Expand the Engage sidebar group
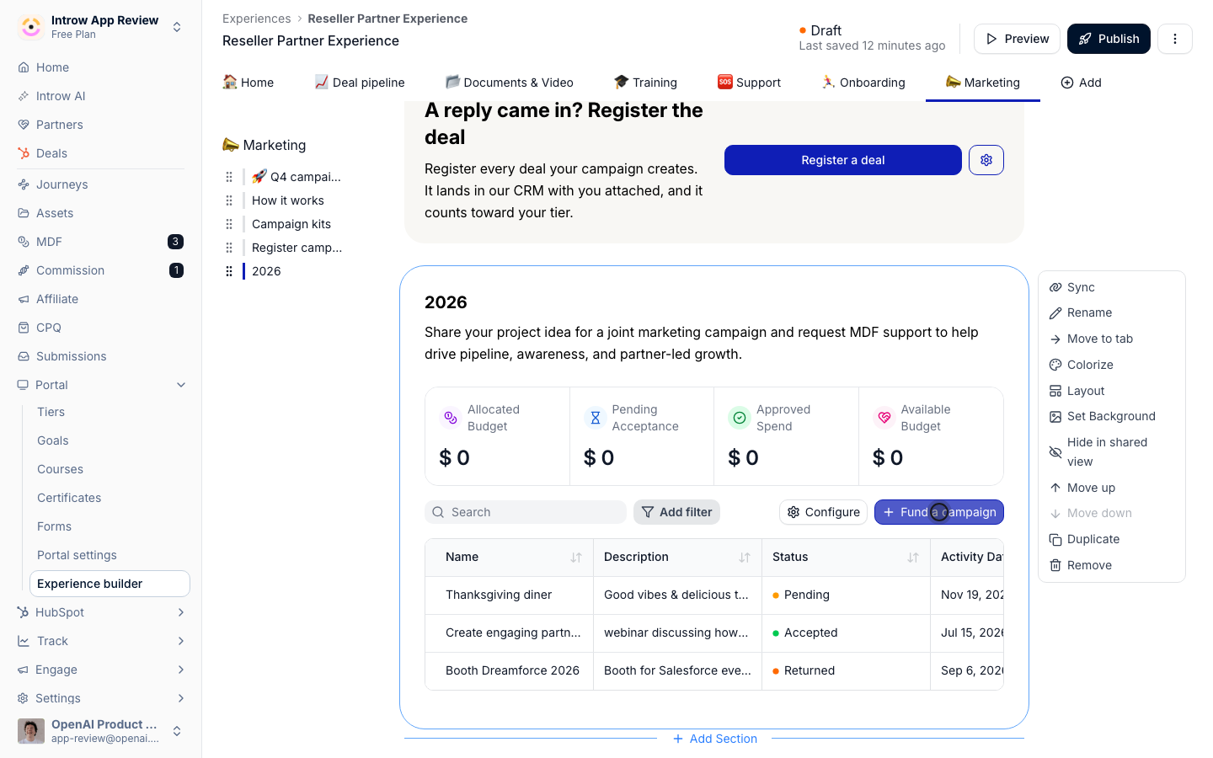 (181, 670)
